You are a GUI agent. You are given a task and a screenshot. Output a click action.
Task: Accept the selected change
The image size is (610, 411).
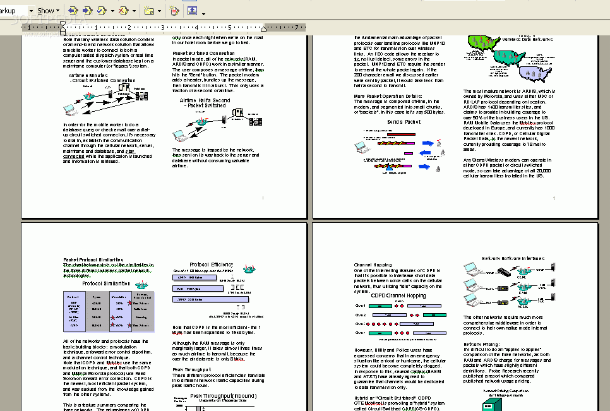click(x=102, y=11)
